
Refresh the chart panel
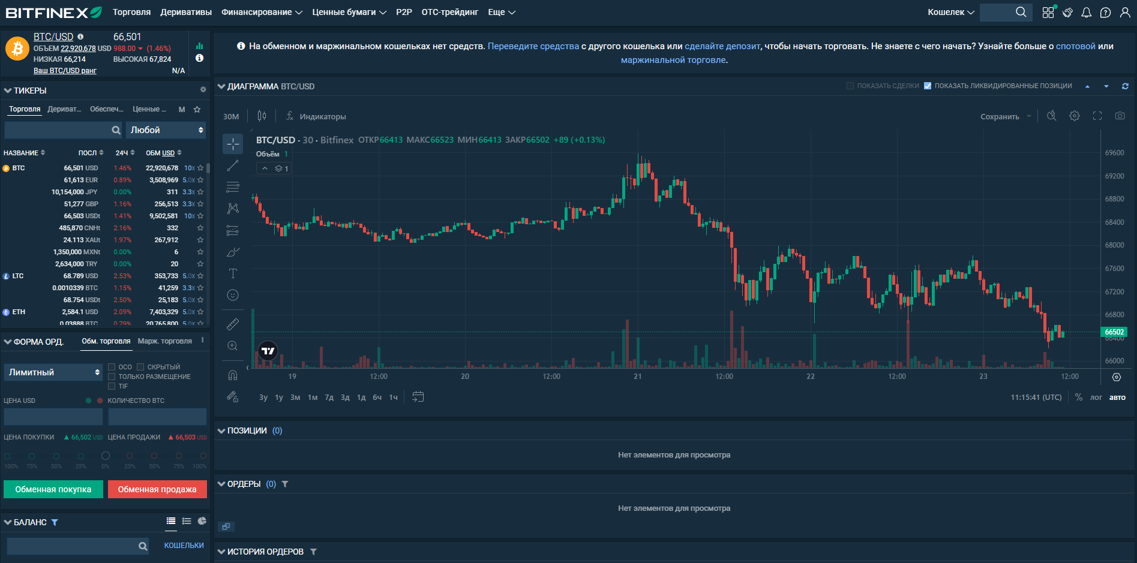pos(1125,86)
